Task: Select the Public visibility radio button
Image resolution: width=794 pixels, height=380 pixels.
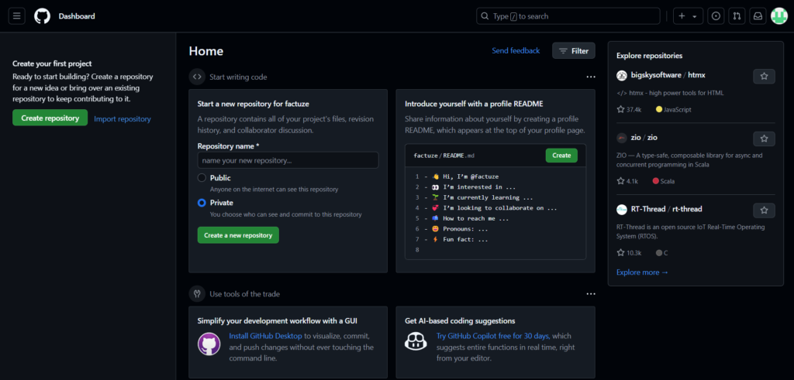Action: point(202,178)
